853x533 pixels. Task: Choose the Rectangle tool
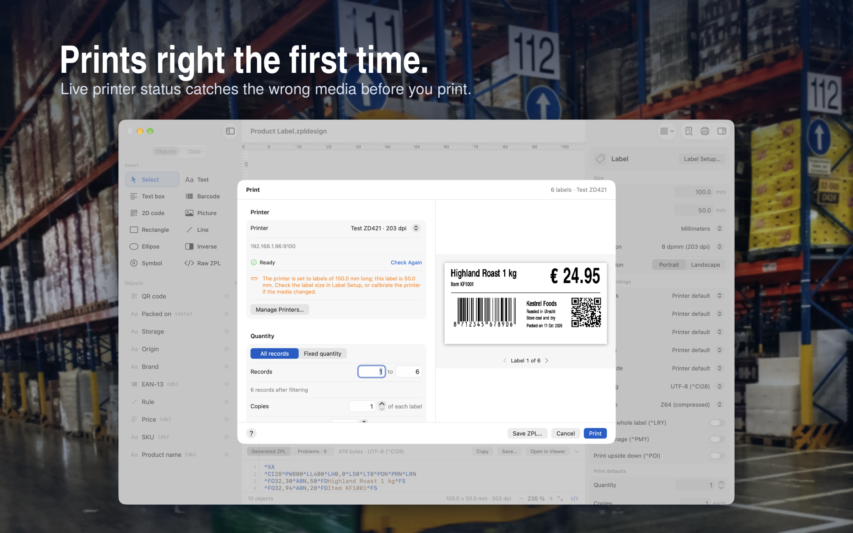150,230
